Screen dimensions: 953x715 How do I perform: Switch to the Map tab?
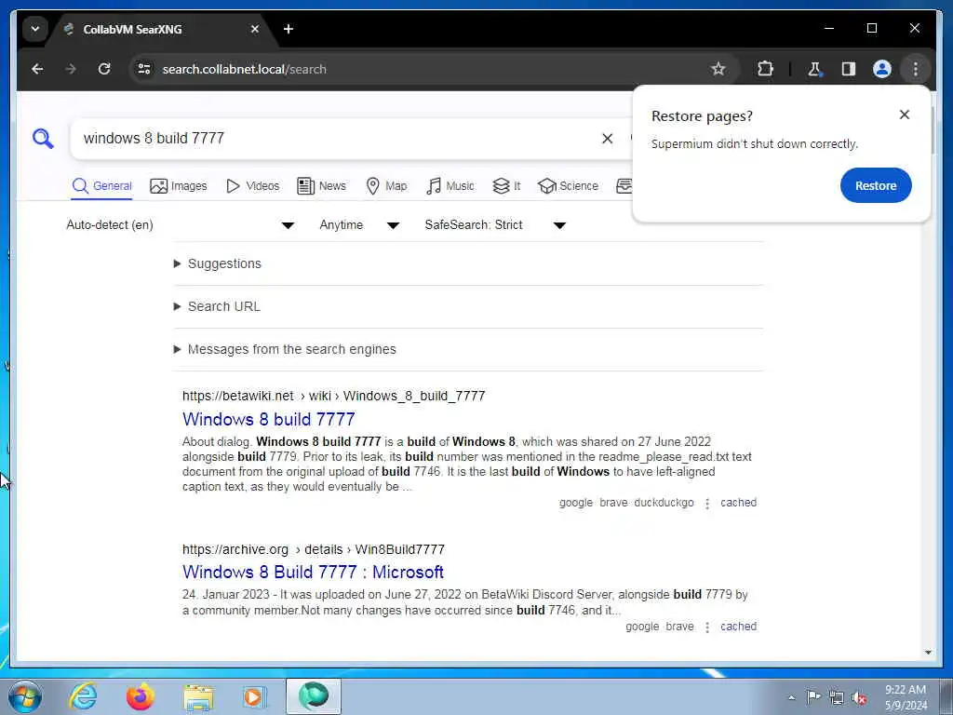pos(386,186)
